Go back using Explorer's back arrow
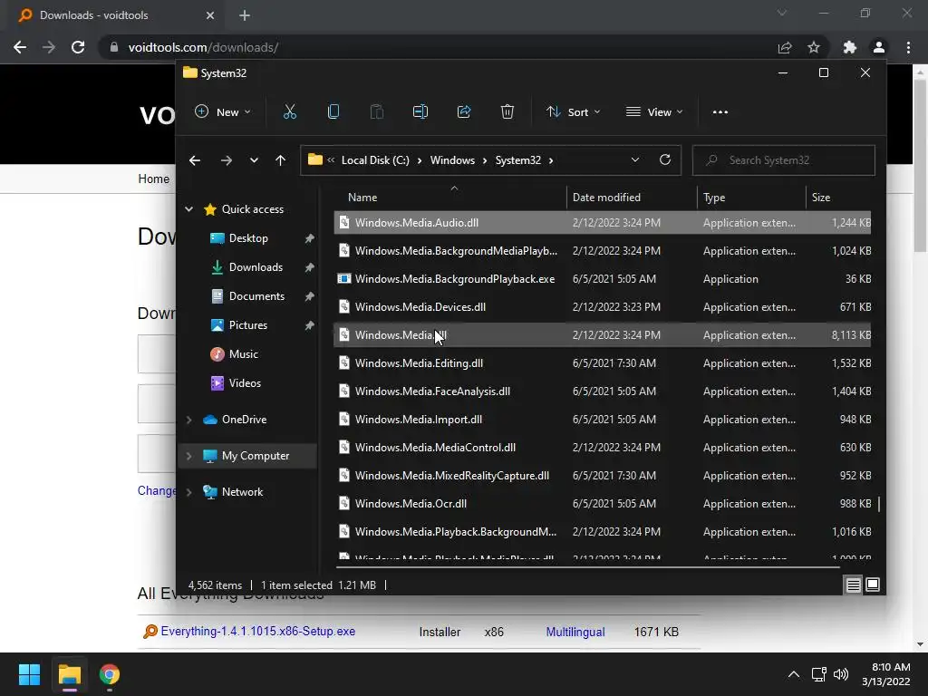928x696 pixels. click(195, 160)
